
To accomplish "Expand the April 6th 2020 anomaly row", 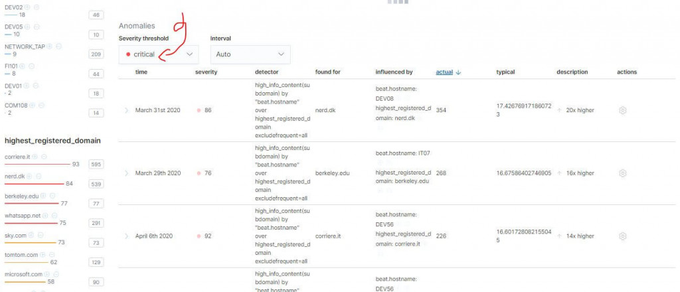I will coord(127,236).
